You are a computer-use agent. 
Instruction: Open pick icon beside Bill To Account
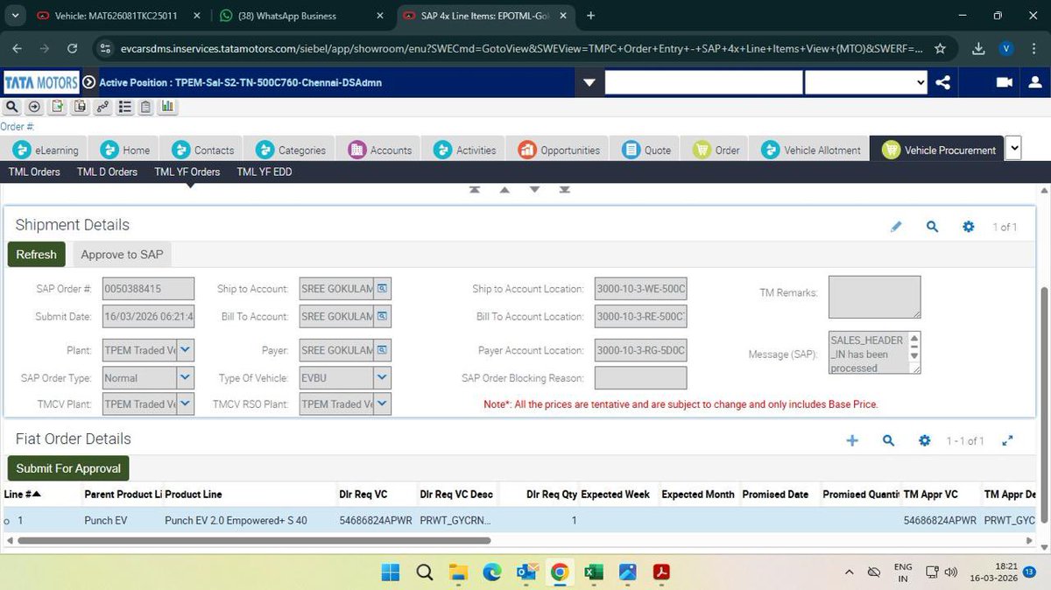tap(383, 316)
